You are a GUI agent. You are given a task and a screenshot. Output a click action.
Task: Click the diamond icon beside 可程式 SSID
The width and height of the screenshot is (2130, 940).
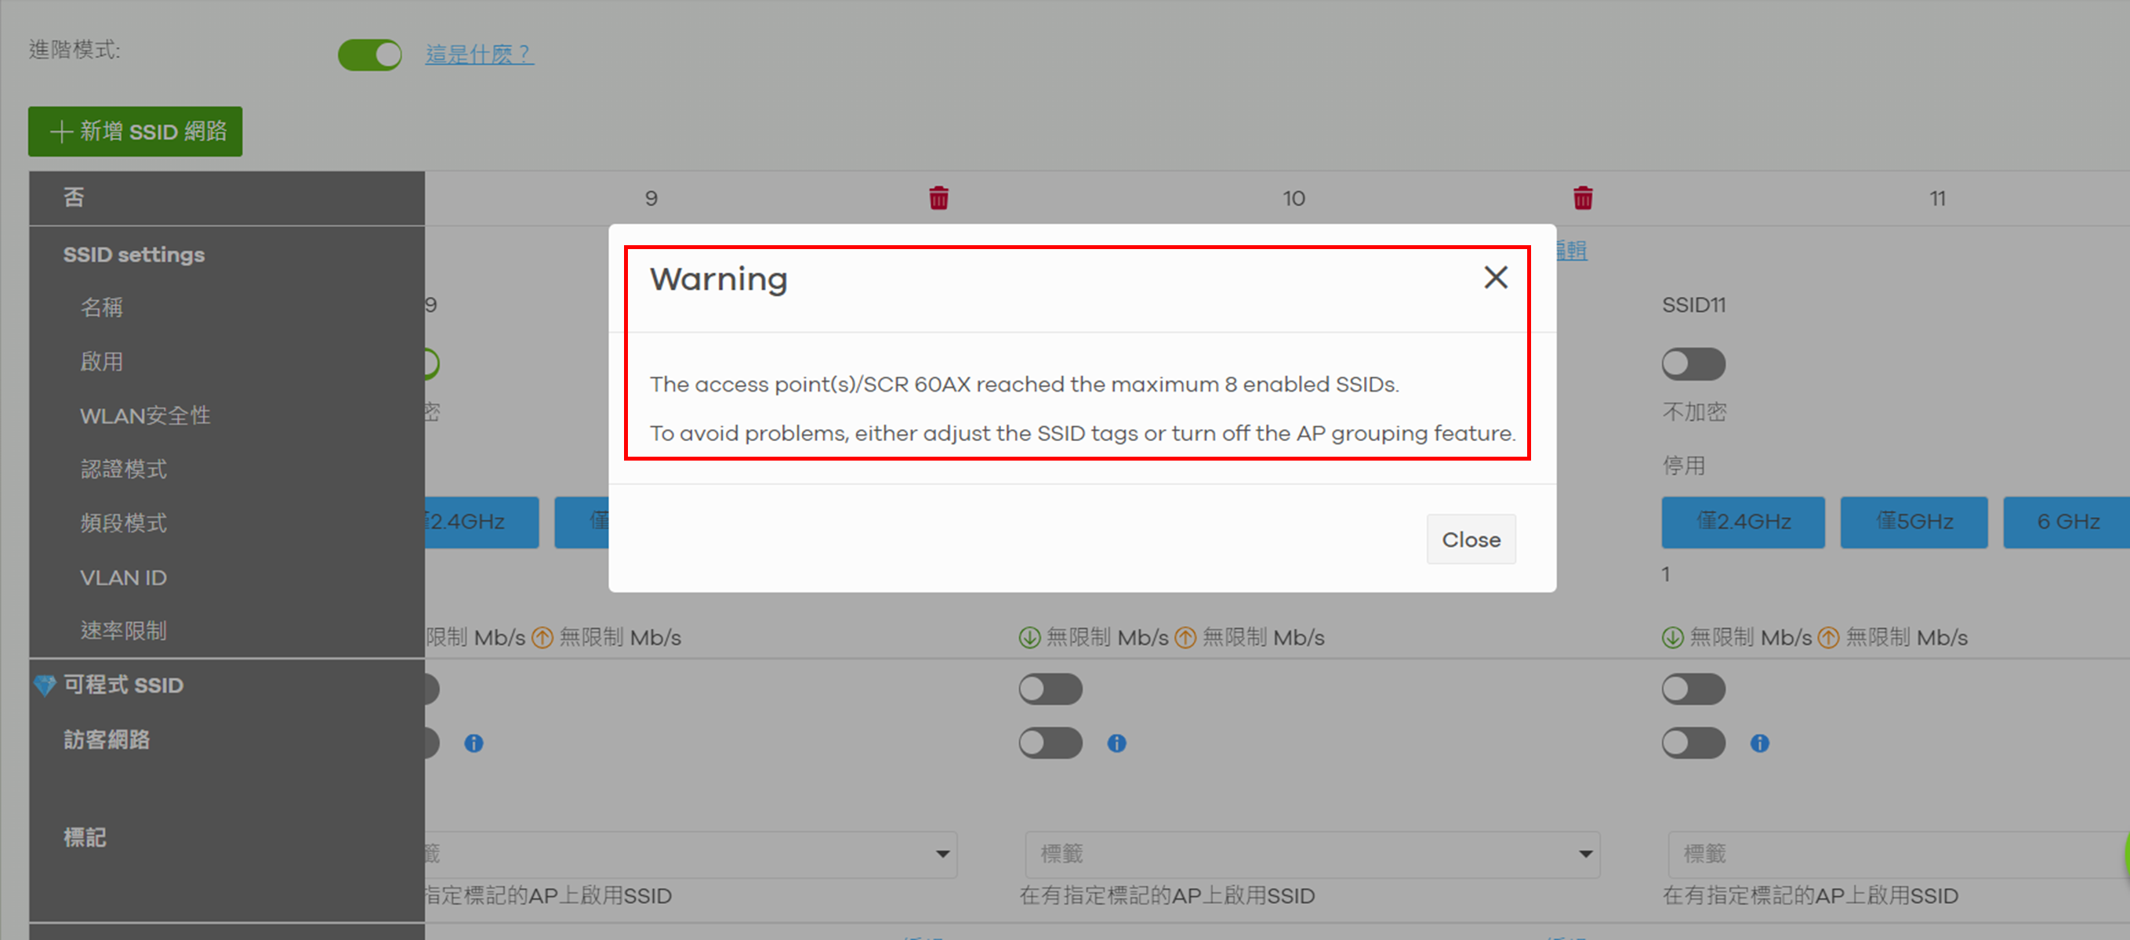[45, 685]
